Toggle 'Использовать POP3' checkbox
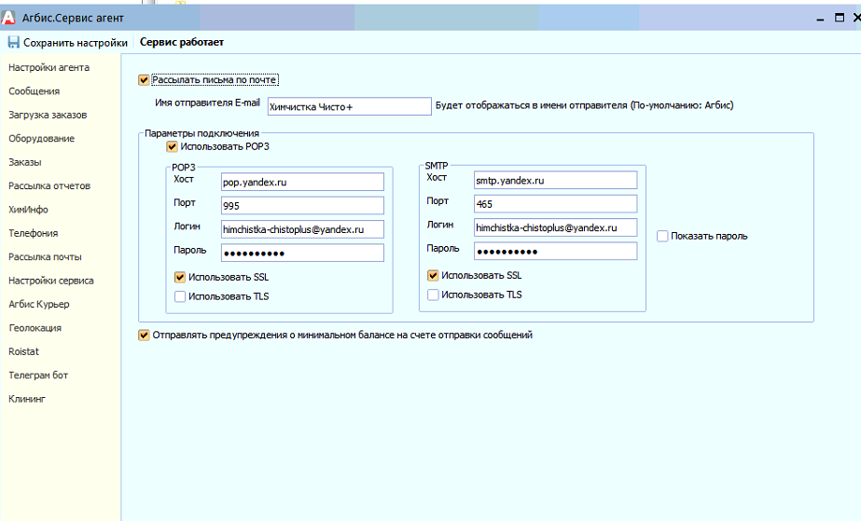Screen dimensions: 861x521 click(172, 146)
